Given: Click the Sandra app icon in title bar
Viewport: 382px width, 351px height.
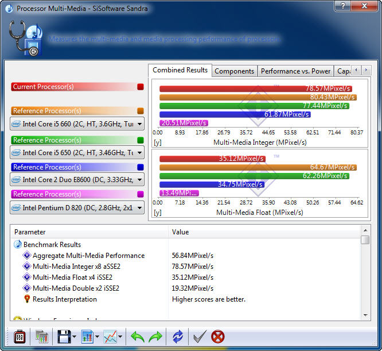Looking at the screenshot, I should pos(9,9).
